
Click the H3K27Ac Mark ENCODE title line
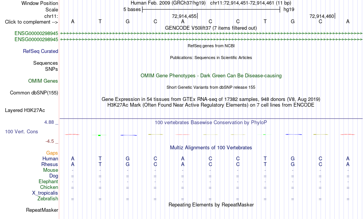211,105
